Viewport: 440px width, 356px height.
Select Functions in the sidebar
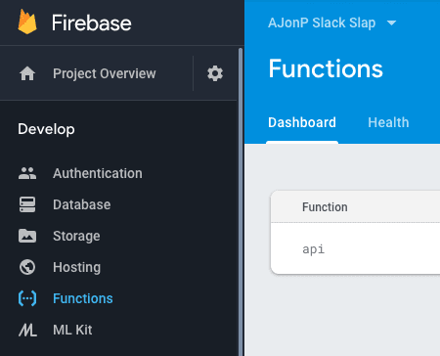[83, 298]
